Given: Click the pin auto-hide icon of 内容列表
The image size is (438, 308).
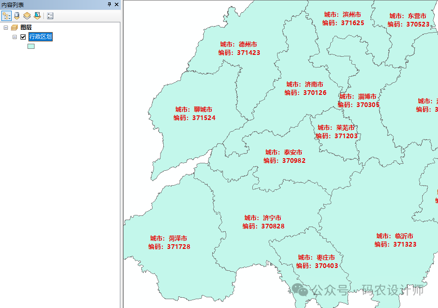Looking at the screenshot, I should [x=109, y=4].
